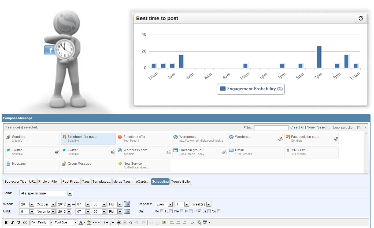The height and width of the screenshot is (228, 374).
Task: Open the HTML source editor
Action: pos(98,222)
